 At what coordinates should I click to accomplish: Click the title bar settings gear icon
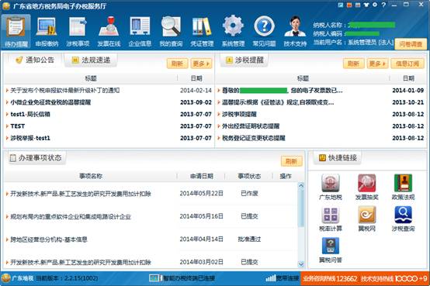click(x=375, y=5)
